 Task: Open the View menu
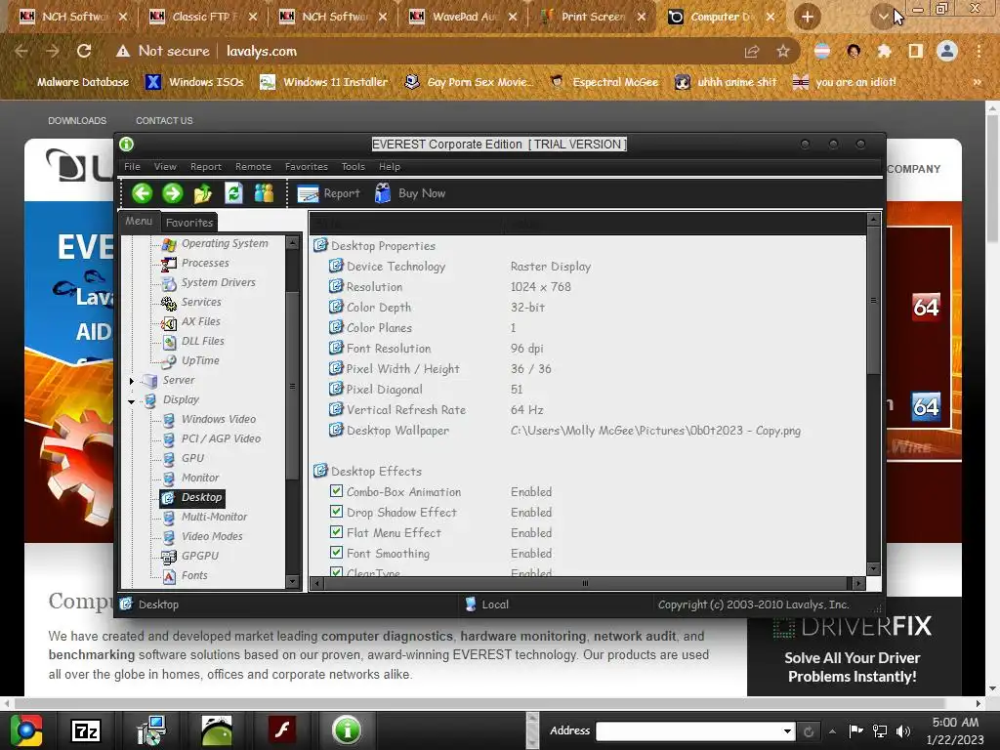(x=164, y=166)
